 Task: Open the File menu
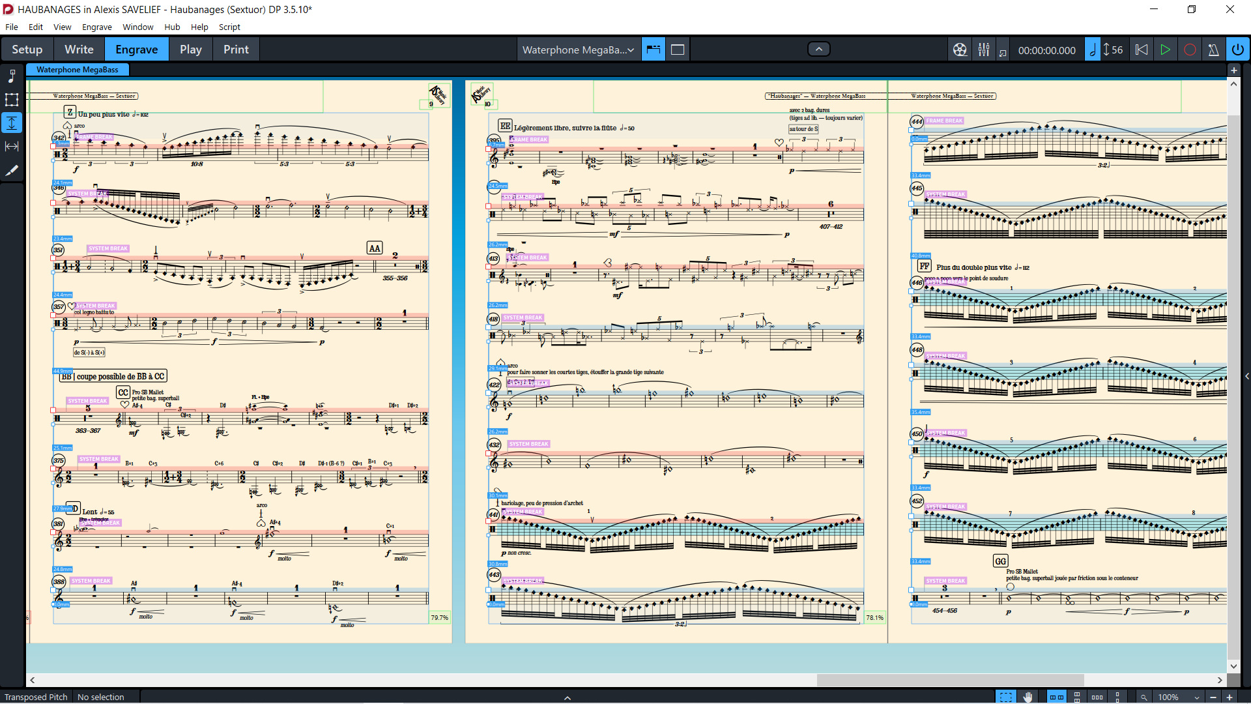(x=12, y=27)
